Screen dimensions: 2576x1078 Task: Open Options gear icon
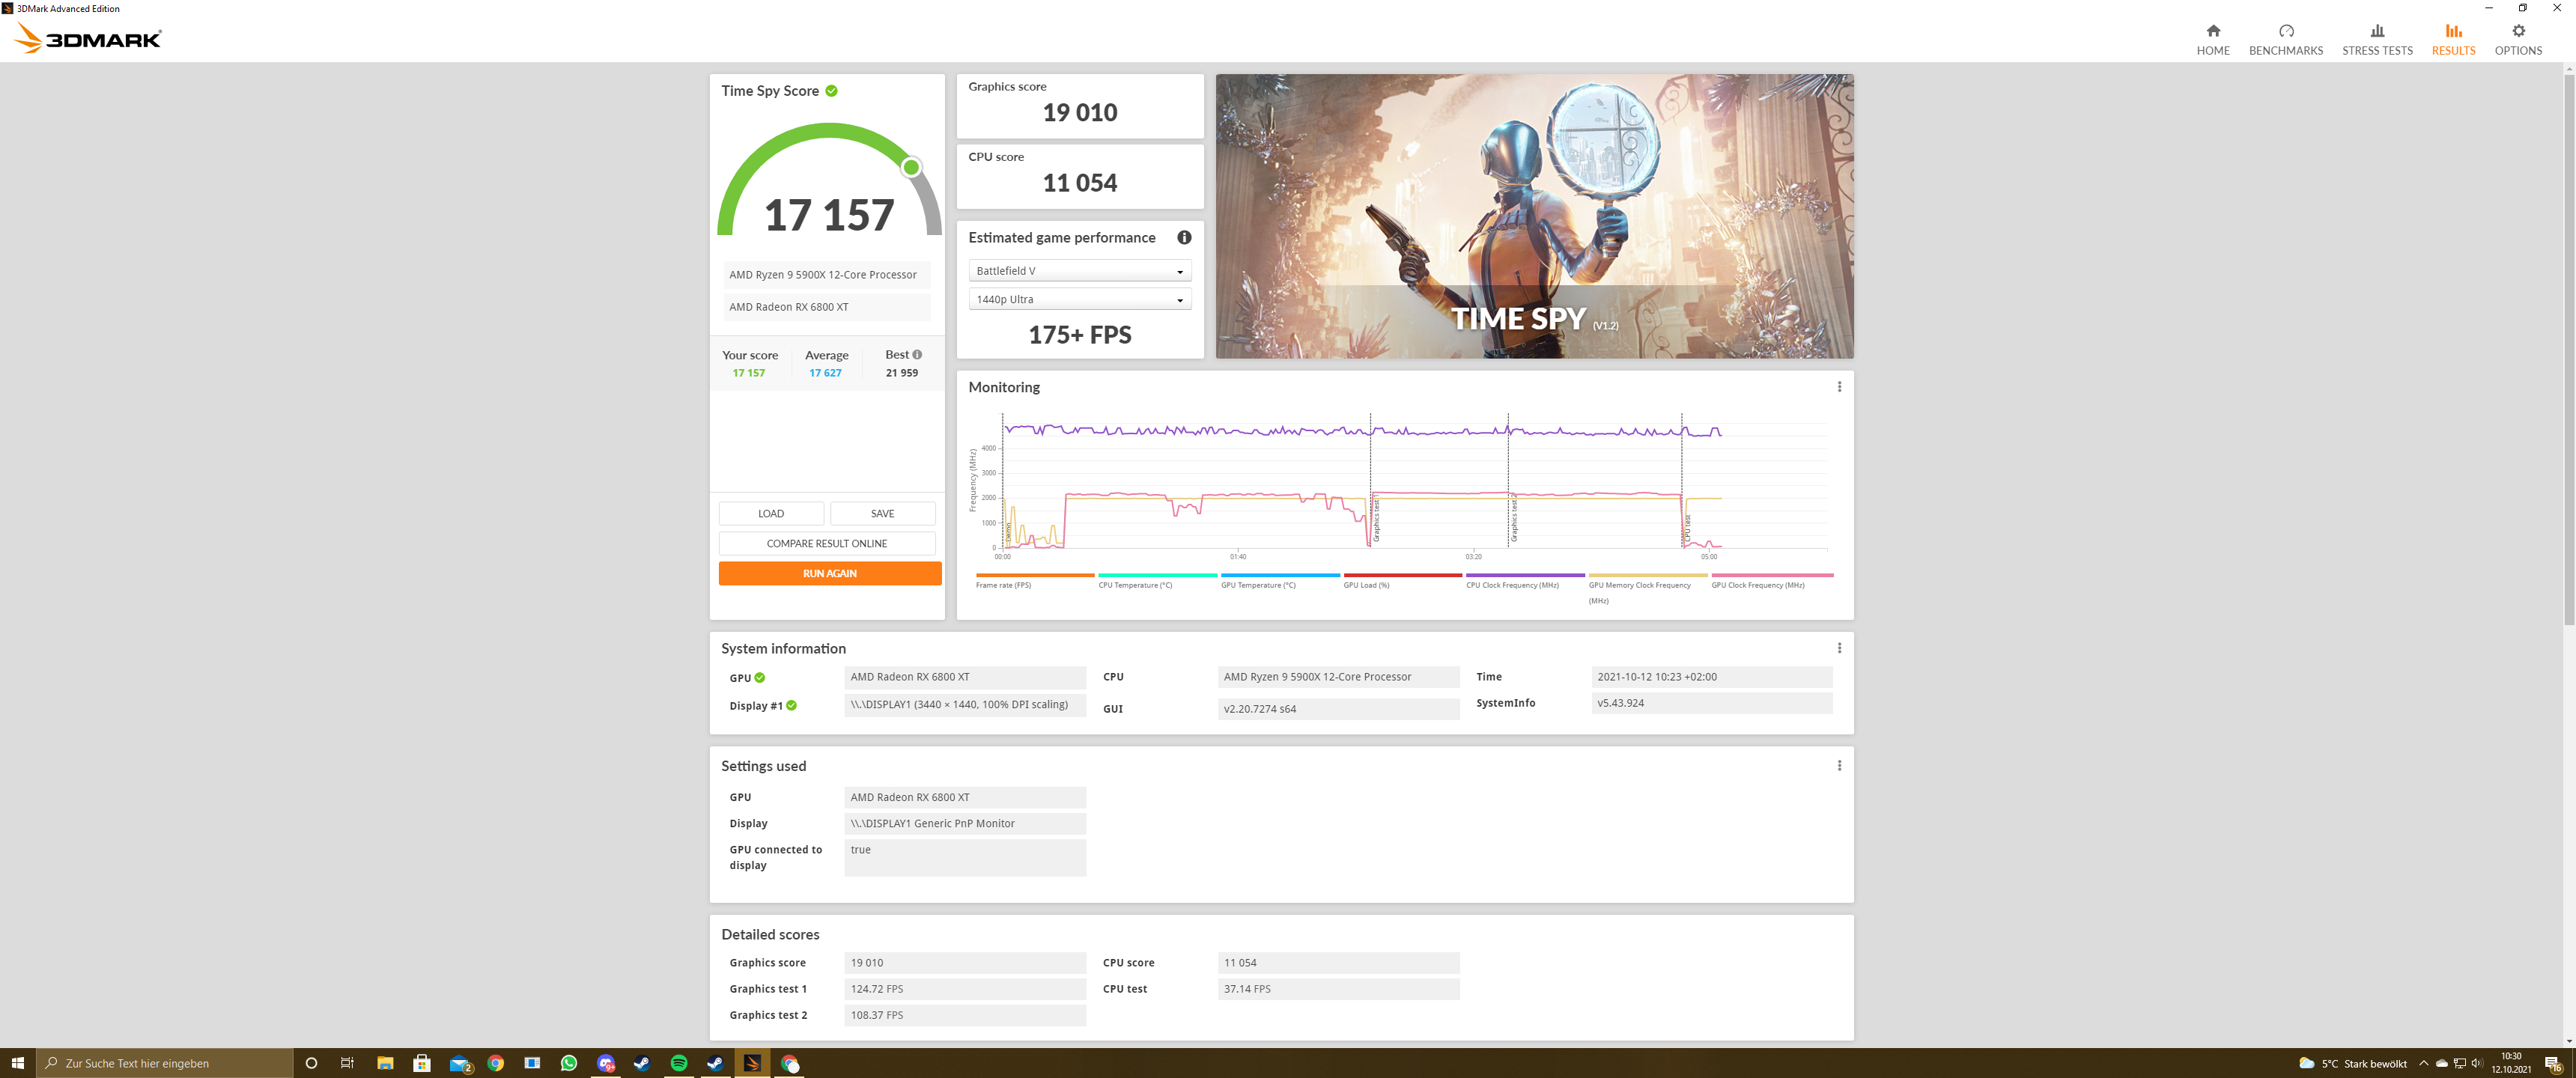tap(2517, 31)
